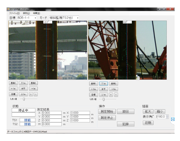This screenshot has height=141, width=180.
Task: Click the second X value field
Action: (80, 113)
